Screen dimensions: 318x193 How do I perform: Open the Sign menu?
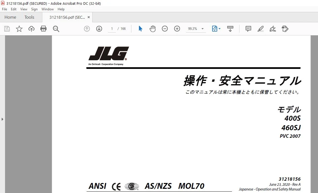[34, 9]
